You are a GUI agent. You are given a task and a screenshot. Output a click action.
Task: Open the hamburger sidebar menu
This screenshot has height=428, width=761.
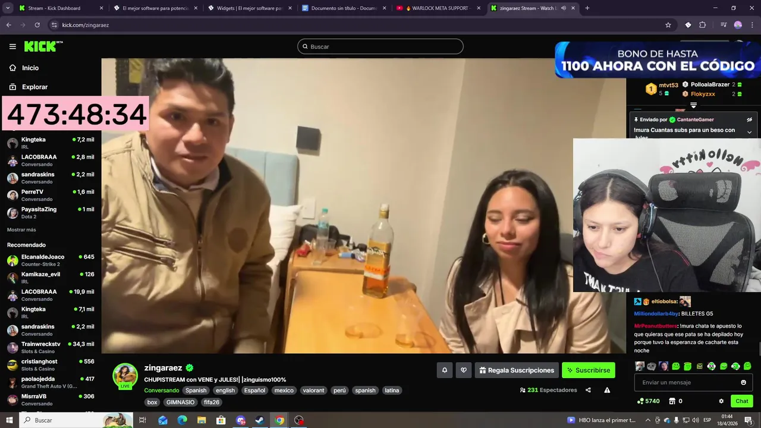[12, 46]
